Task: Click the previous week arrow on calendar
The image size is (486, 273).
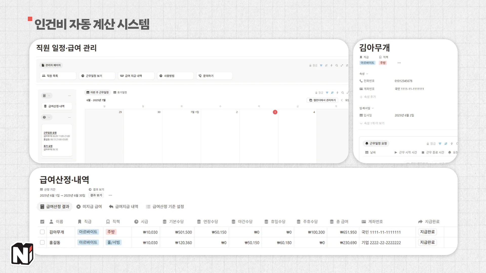Action: [342, 100]
